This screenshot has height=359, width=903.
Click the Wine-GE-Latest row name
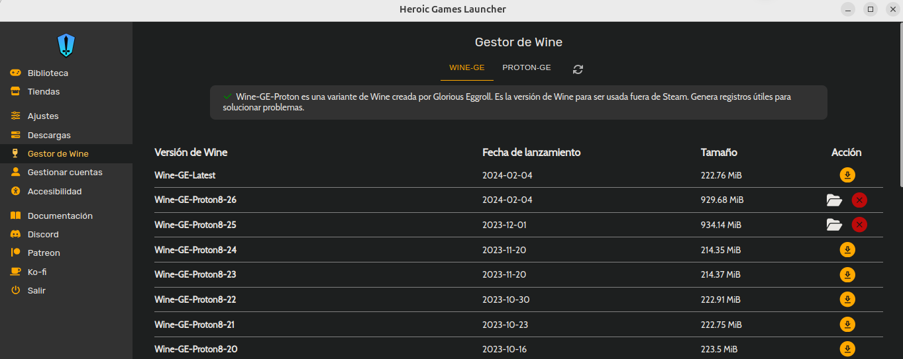pyautogui.click(x=185, y=175)
